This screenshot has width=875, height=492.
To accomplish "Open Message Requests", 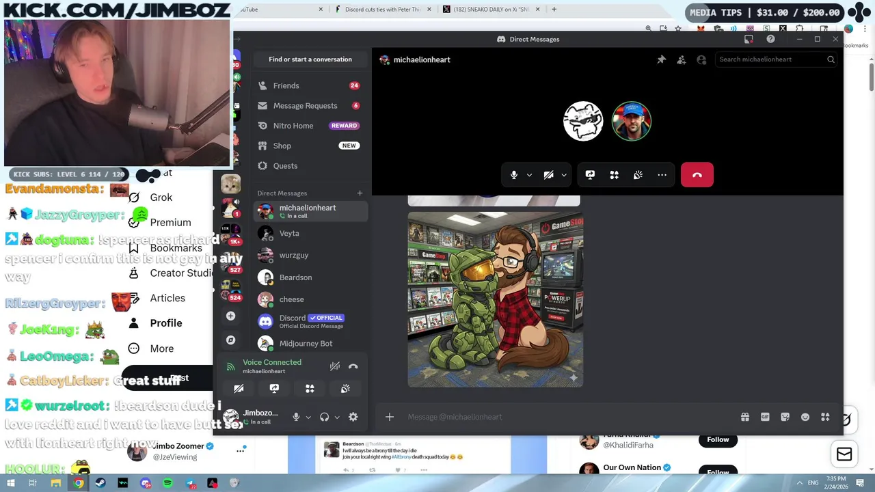I will point(310,105).
